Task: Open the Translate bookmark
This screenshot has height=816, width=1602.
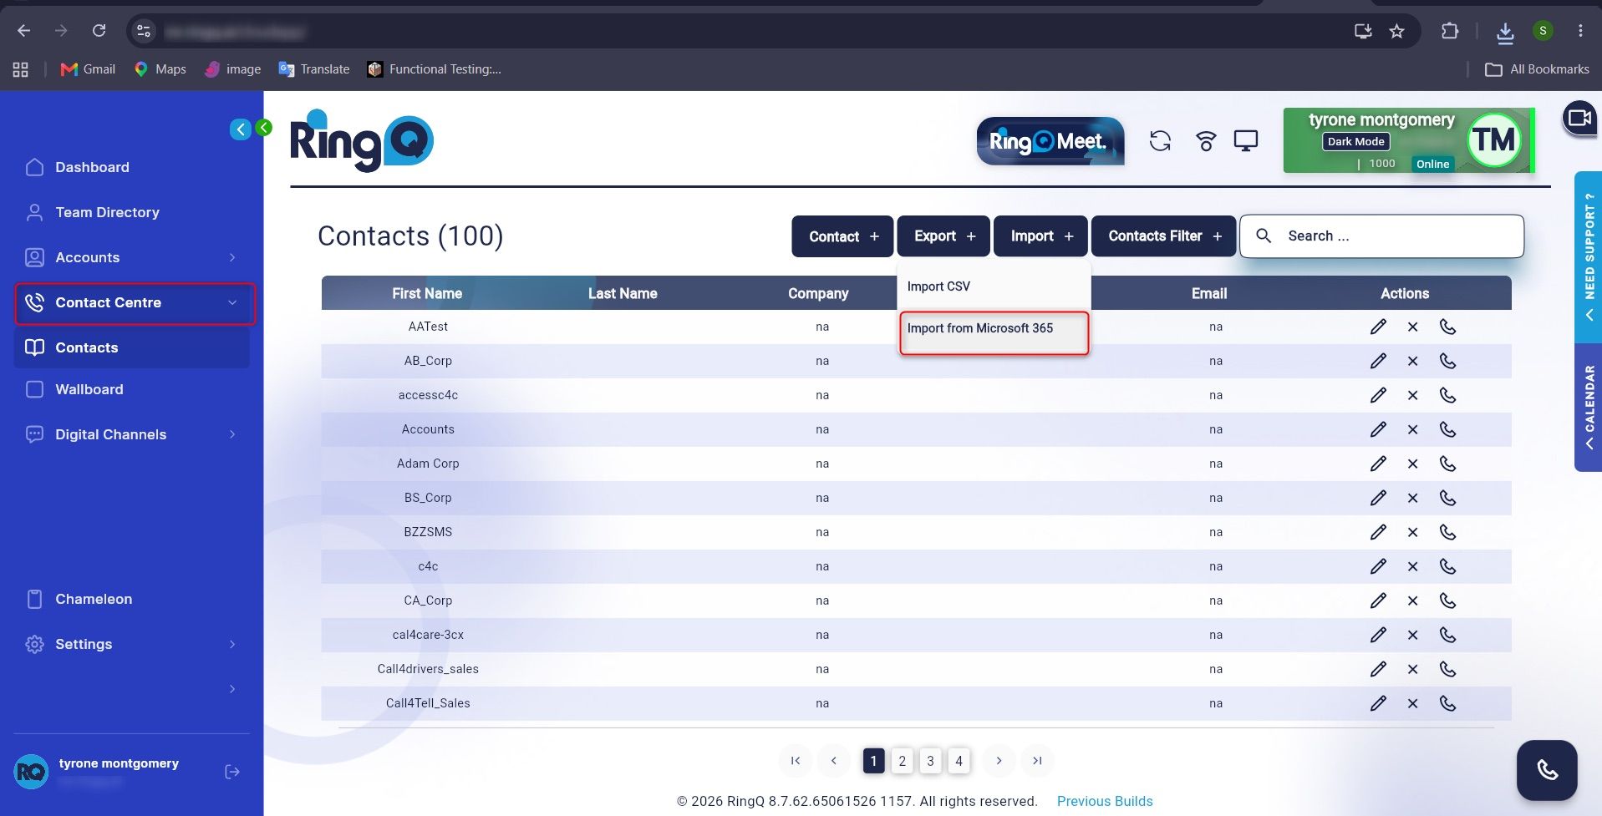Action: (314, 69)
